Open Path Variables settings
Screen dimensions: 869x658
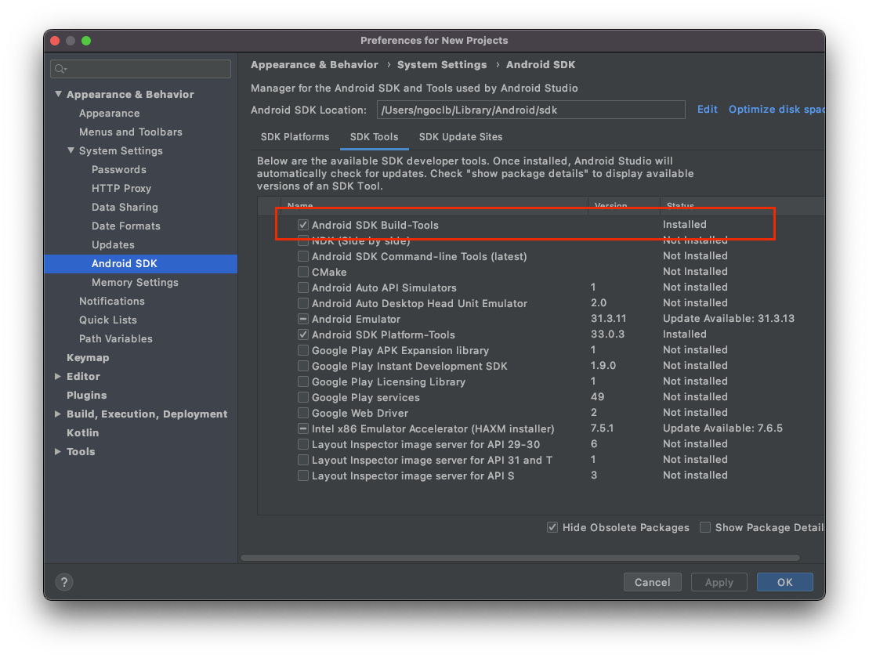point(116,339)
